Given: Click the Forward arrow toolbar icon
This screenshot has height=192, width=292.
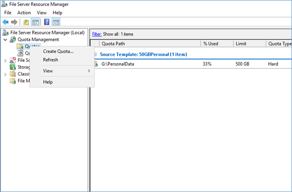Looking at the screenshot, I should coord(14,22).
